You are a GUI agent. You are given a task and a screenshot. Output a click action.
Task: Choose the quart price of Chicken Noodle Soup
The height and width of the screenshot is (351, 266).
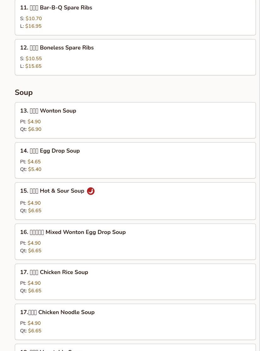click(x=35, y=331)
